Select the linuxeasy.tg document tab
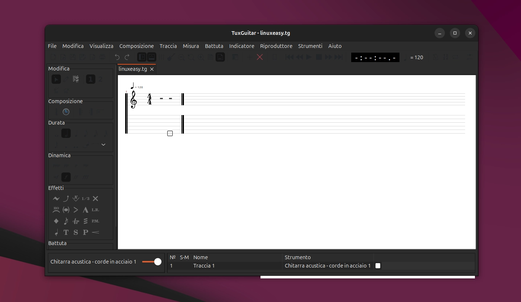Viewport: 521px width, 302px height. (132, 69)
